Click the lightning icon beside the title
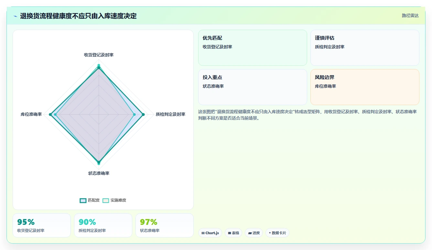Screen dimensions: 432x250 point(16,16)
